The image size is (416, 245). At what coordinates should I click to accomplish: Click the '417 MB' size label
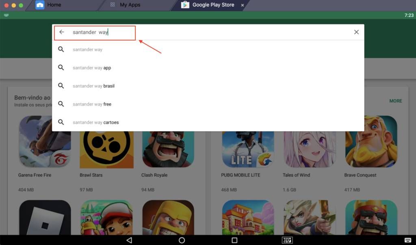(352, 190)
